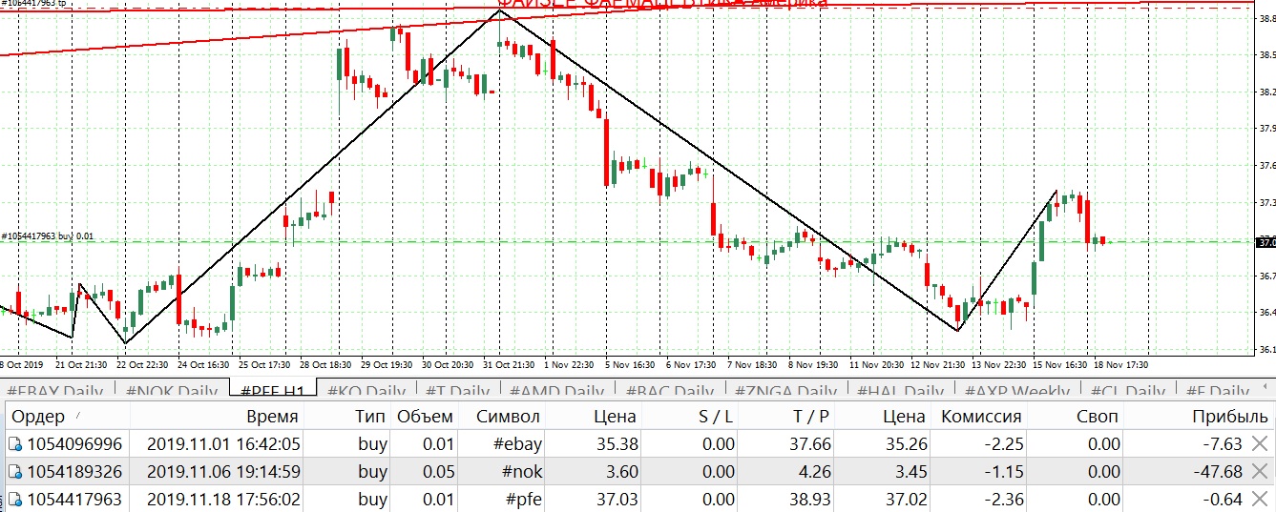Select order number 1054096996
Screen dimensions: 1276x512
(x=74, y=443)
